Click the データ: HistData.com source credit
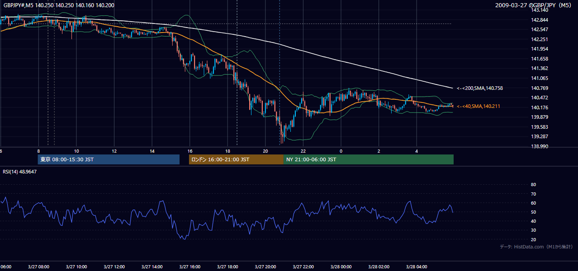The image size is (578, 271). [536, 247]
